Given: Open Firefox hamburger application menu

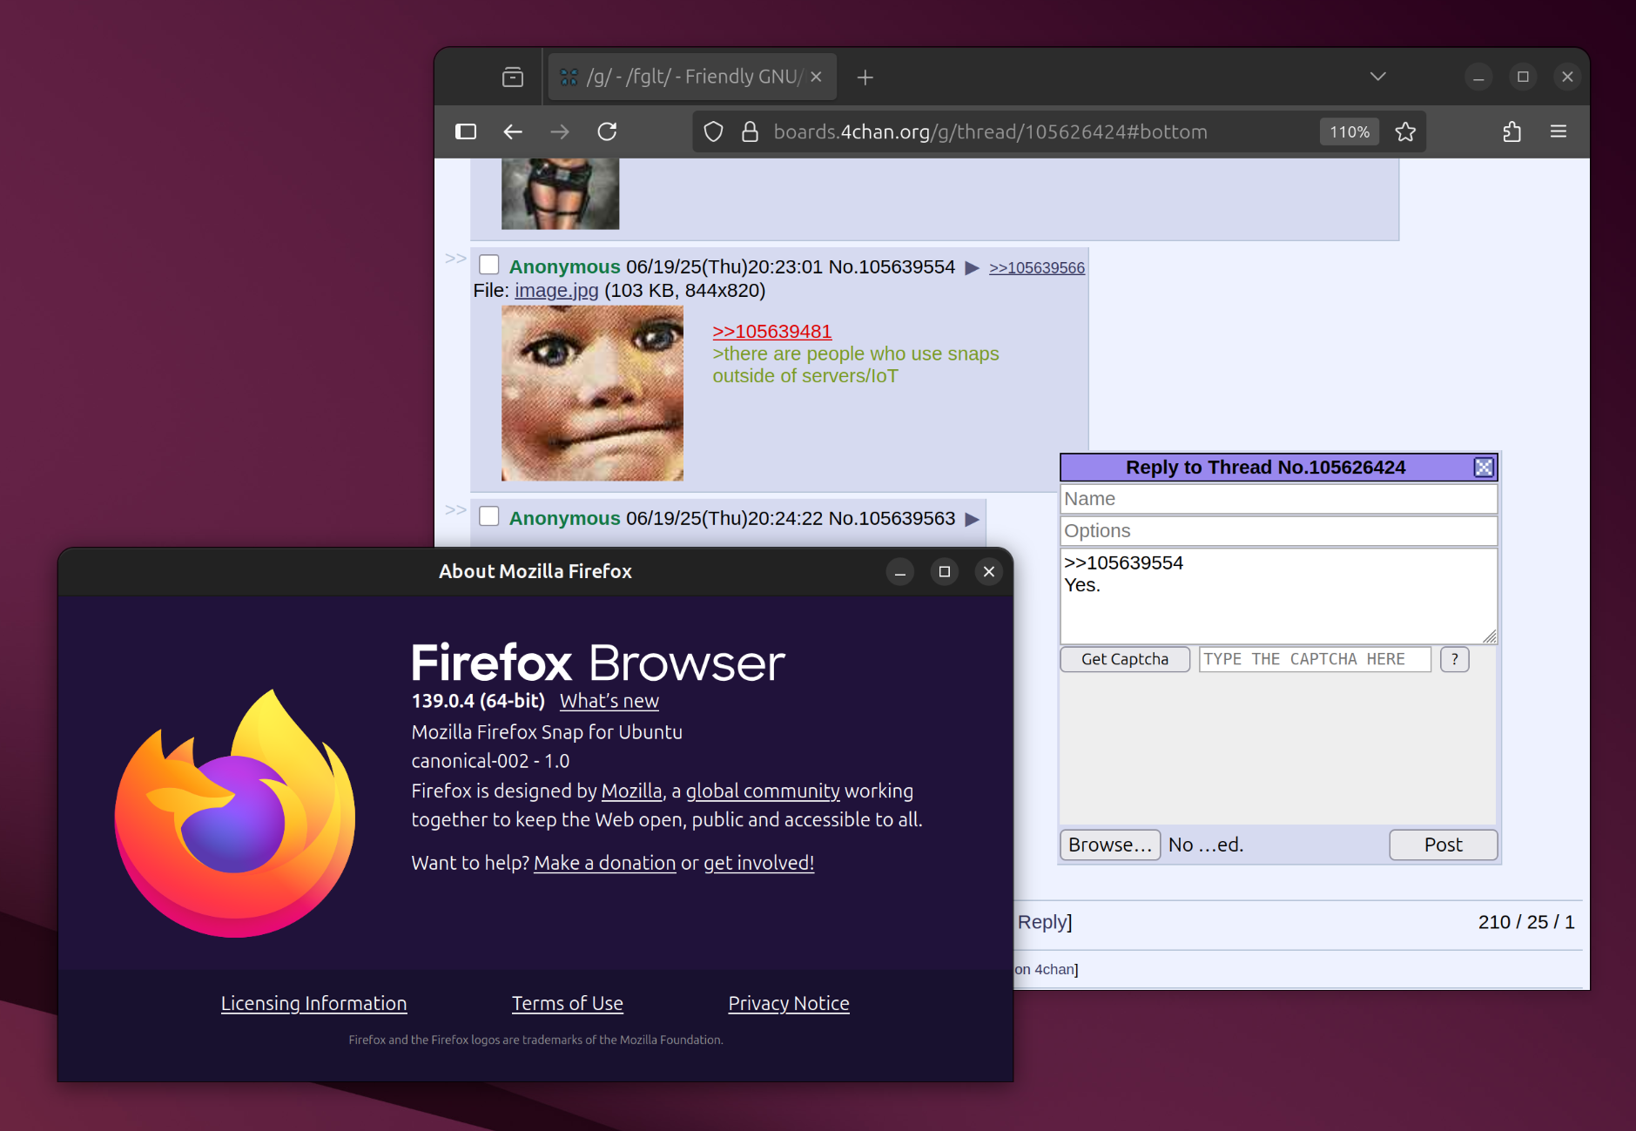Looking at the screenshot, I should tap(1559, 131).
